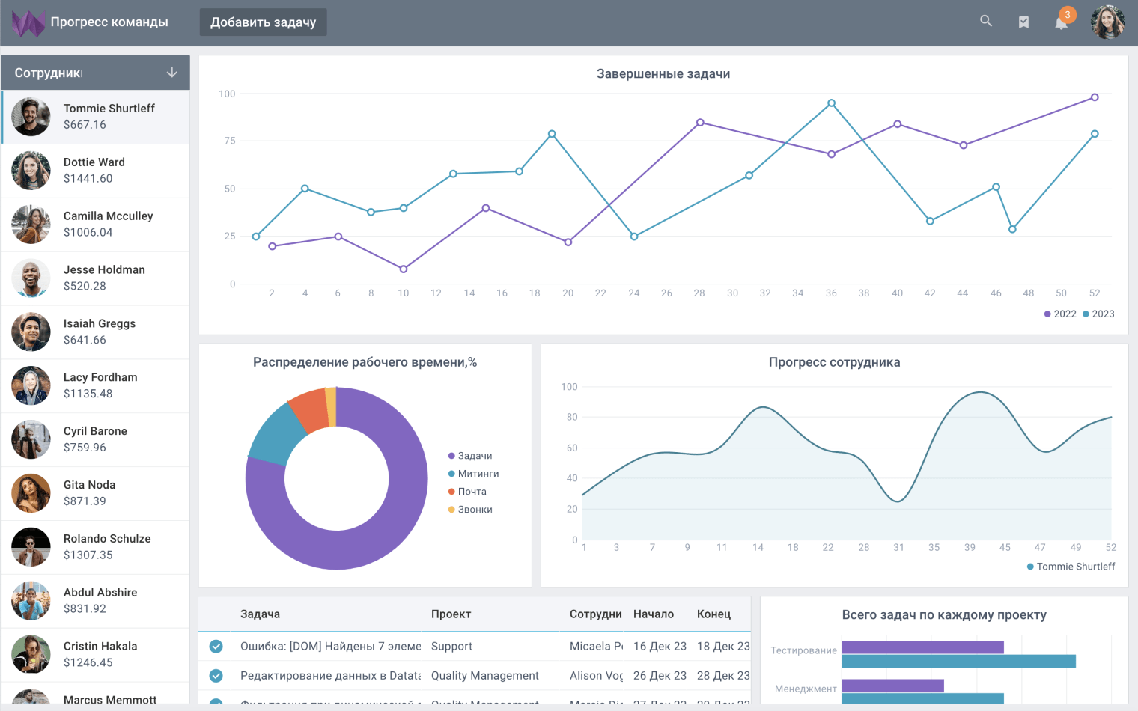
Task: Click Dottie Ward's avatar photo
Action: (x=31, y=171)
